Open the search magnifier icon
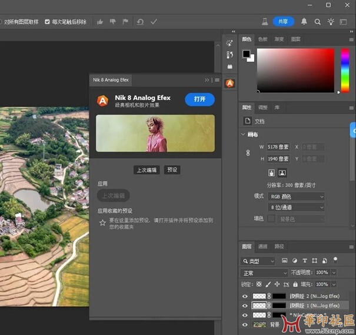 (x=317, y=22)
